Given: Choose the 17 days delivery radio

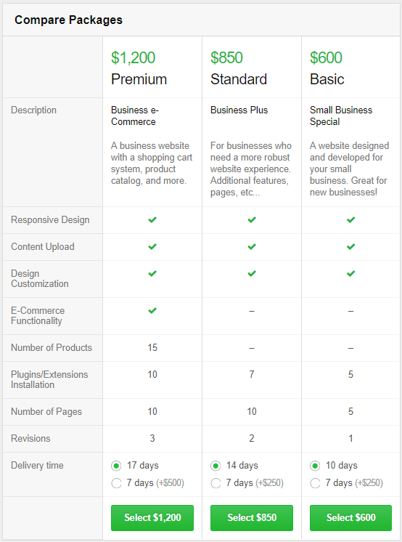Looking at the screenshot, I should pyautogui.click(x=116, y=466).
